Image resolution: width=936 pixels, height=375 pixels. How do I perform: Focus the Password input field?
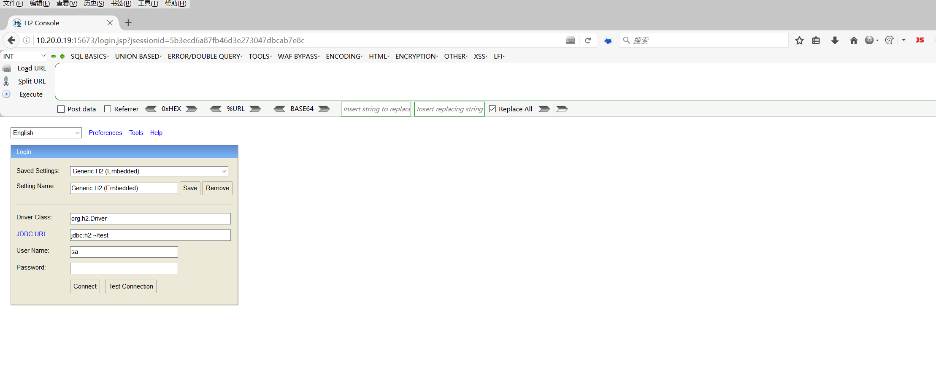tap(124, 269)
